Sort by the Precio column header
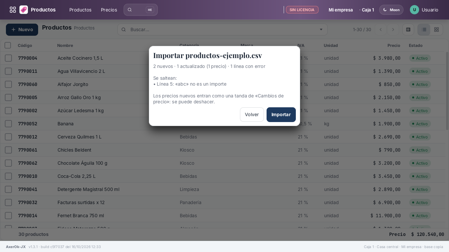Viewport: 449px width, 252px height. [394, 45]
